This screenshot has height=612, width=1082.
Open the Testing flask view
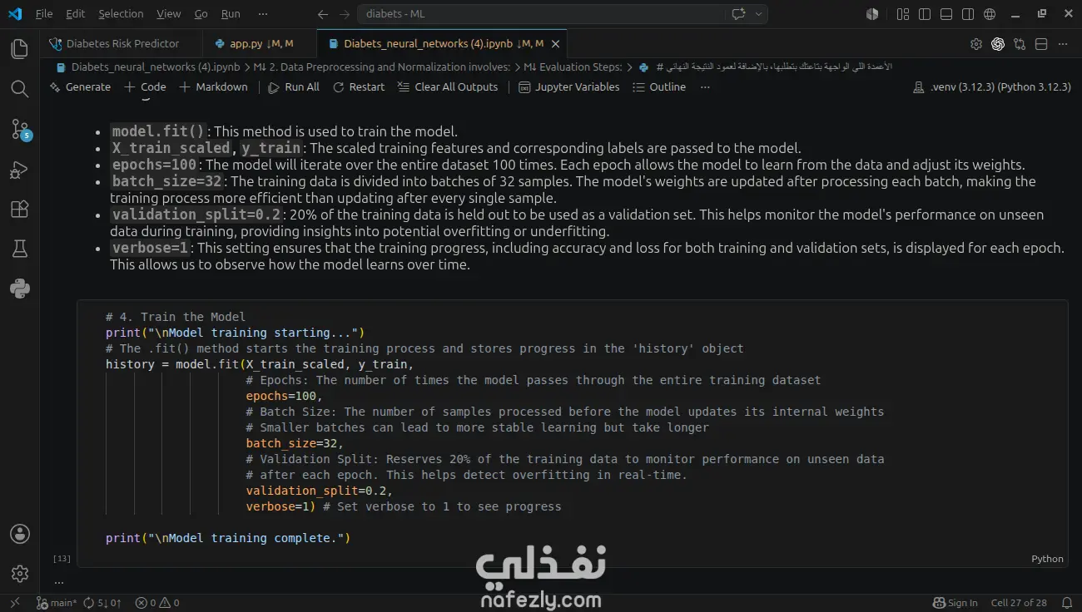point(19,249)
